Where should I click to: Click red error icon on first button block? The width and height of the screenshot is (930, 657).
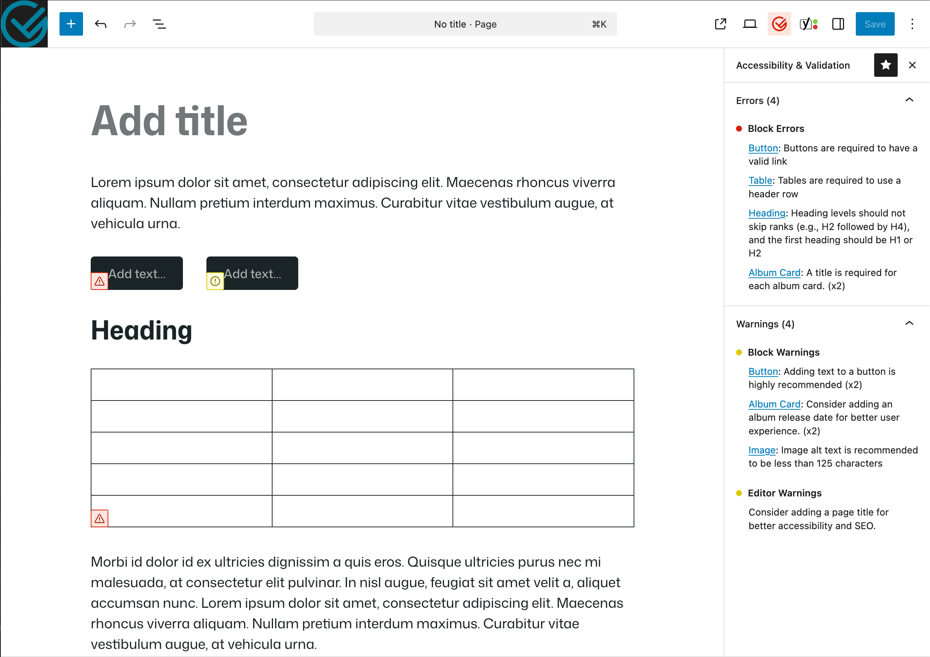click(x=100, y=281)
